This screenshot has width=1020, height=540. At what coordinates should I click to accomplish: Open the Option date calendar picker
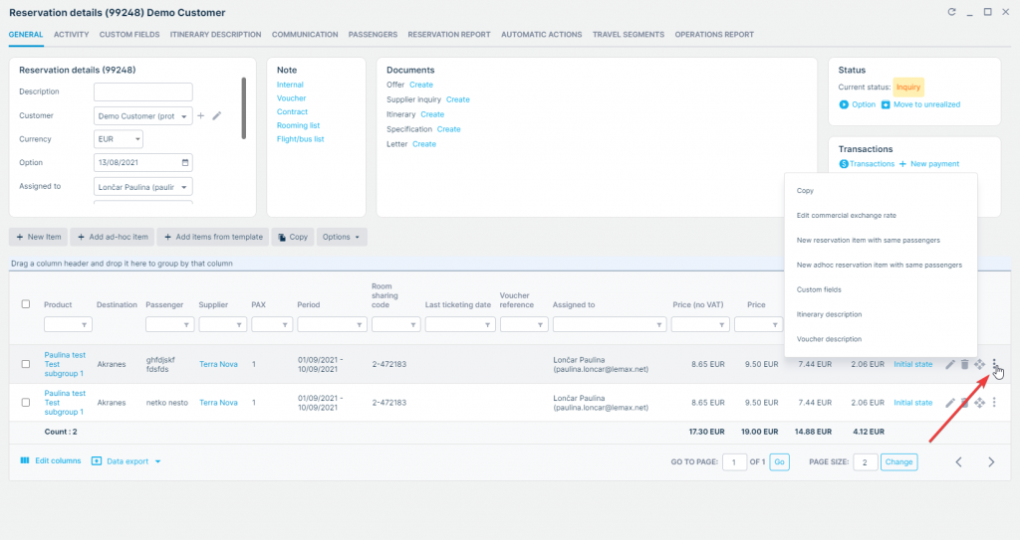pyautogui.click(x=184, y=162)
